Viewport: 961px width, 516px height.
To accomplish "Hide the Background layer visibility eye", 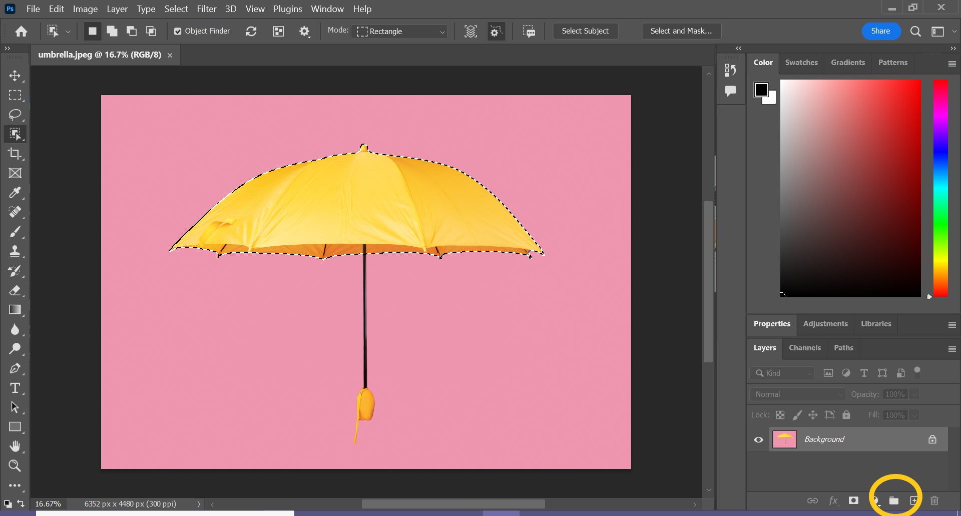I will [759, 440].
